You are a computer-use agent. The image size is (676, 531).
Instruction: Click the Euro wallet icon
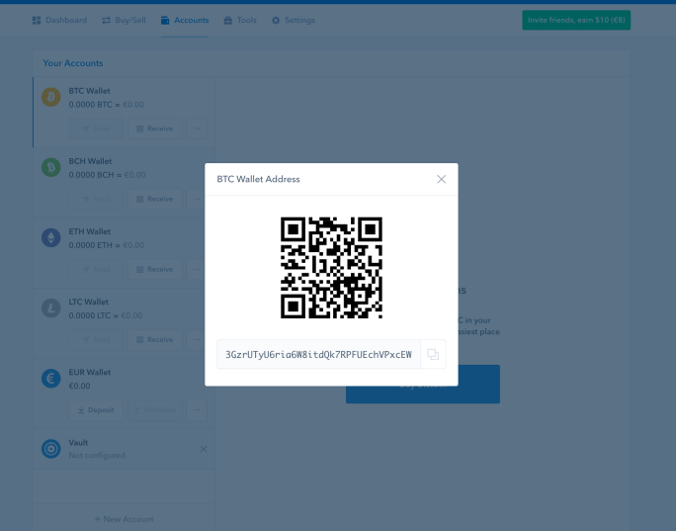(x=50, y=379)
